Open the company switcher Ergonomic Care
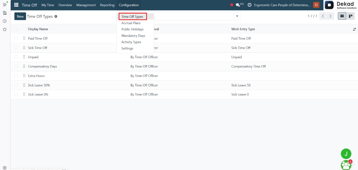Viewport: 358px width, 170px height. coord(282,5)
